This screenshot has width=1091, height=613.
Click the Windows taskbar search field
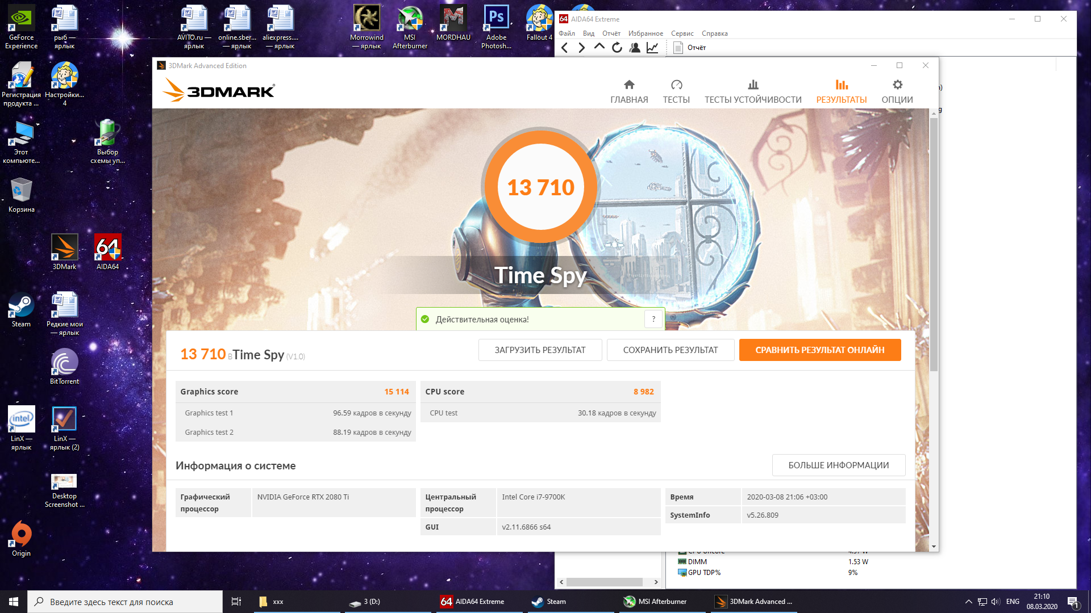click(125, 602)
